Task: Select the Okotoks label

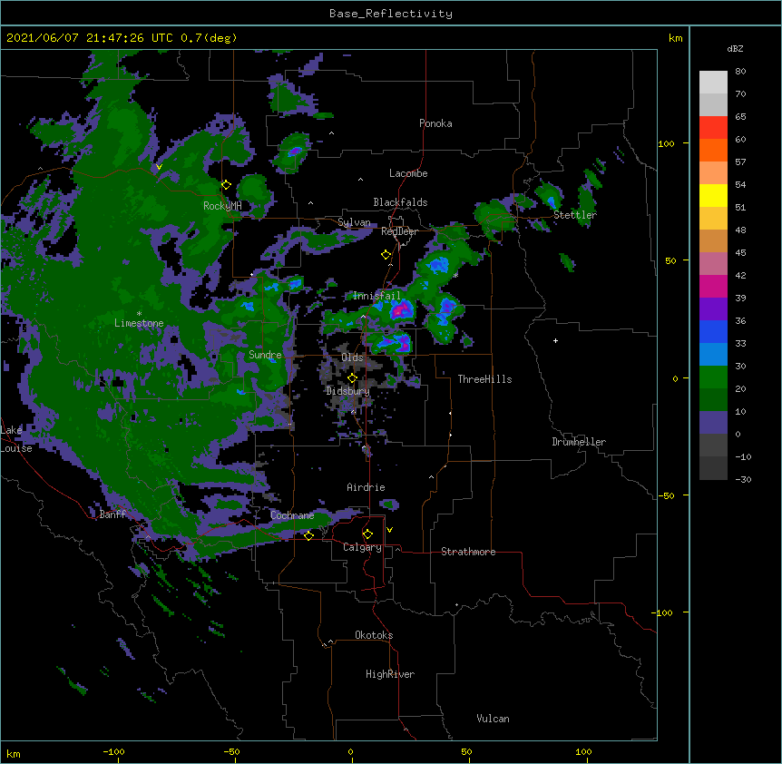Action: (x=374, y=635)
